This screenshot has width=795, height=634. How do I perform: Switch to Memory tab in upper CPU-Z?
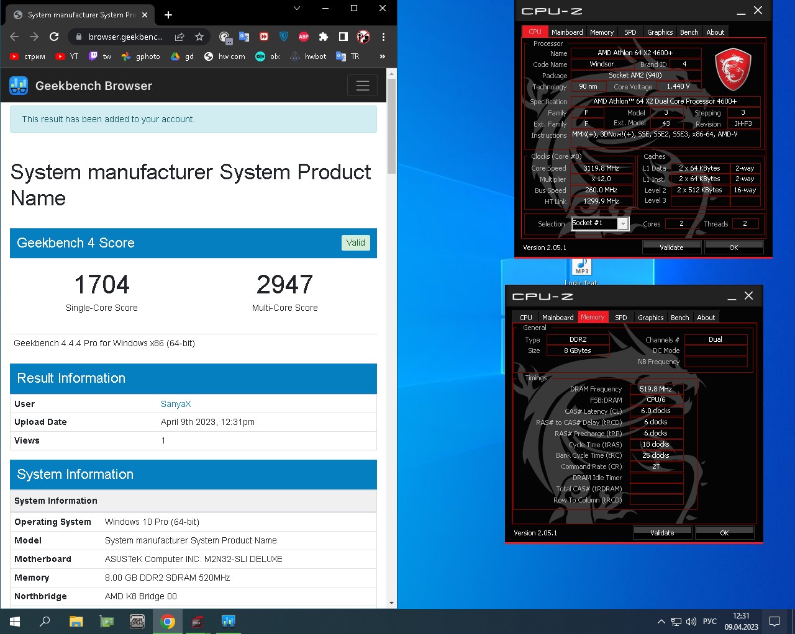(x=602, y=32)
